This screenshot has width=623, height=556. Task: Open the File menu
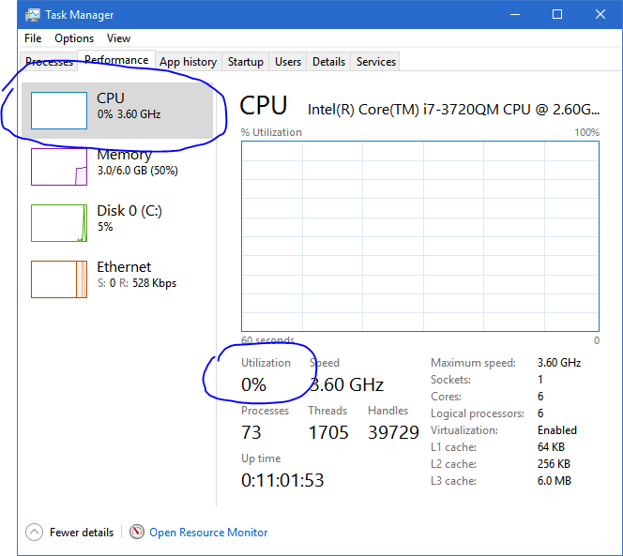(x=33, y=38)
